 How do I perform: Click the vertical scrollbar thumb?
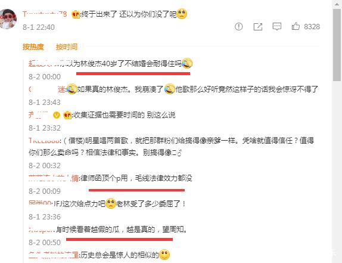click(337, 45)
